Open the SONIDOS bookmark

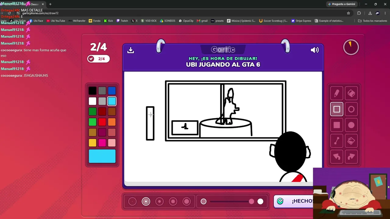click(x=168, y=21)
